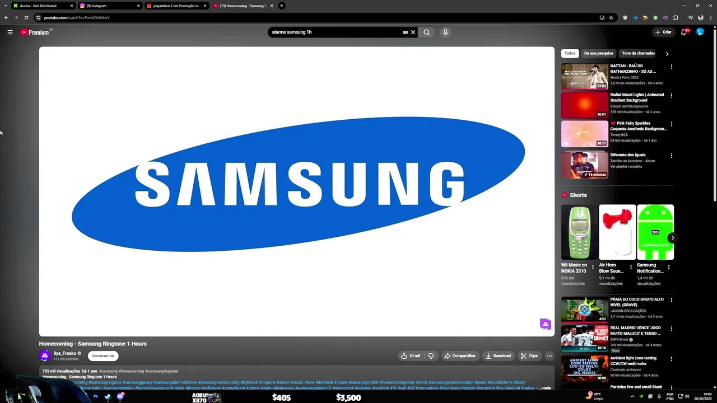Switch to playstation 1 em Promoção tab
Screen dimensions: 717x403
coord(176,6)
